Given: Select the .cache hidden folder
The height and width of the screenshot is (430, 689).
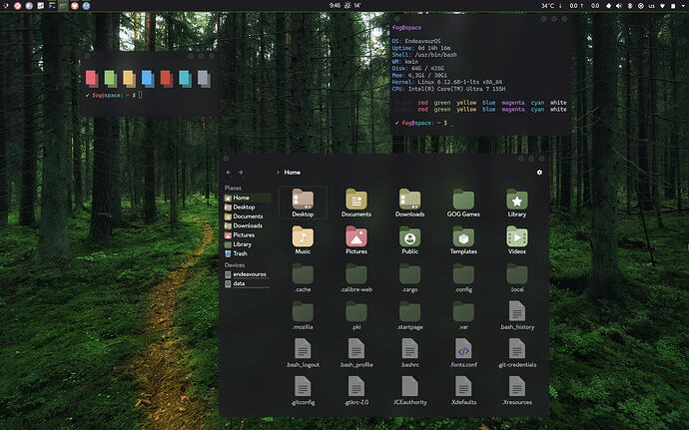Looking at the screenshot, I should click(x=303, y=278).
